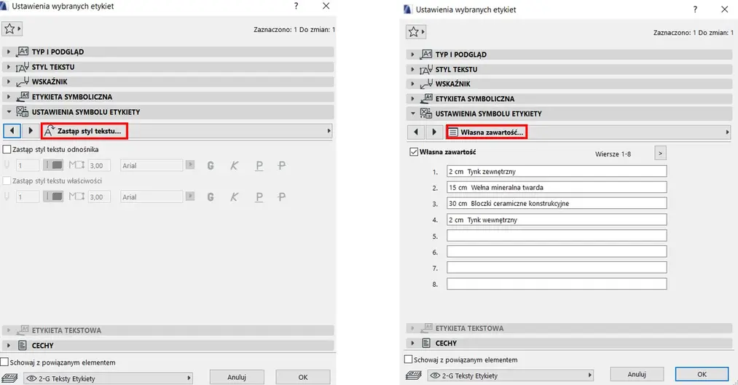Image resolution: width=738 pixels, height=385 pixels.
Task: Click bold G icon in właściwości row
Action: coord(211,197)
